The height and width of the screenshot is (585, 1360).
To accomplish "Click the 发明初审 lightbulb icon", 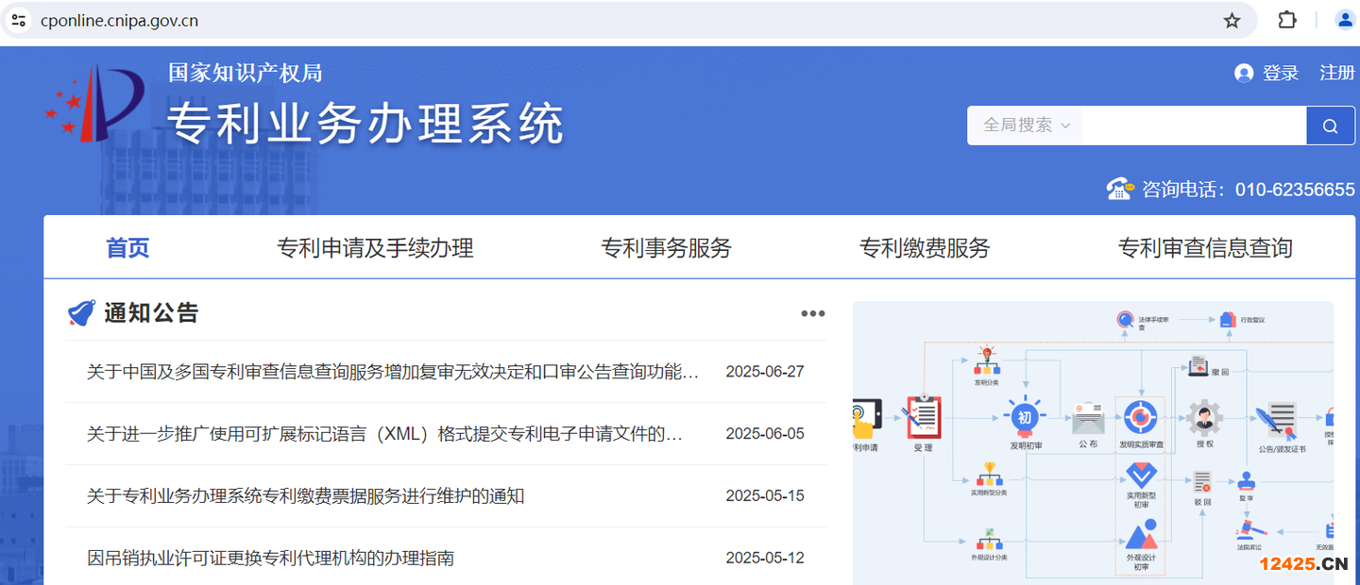I will pyautogui.click(x=1025, y=415).
